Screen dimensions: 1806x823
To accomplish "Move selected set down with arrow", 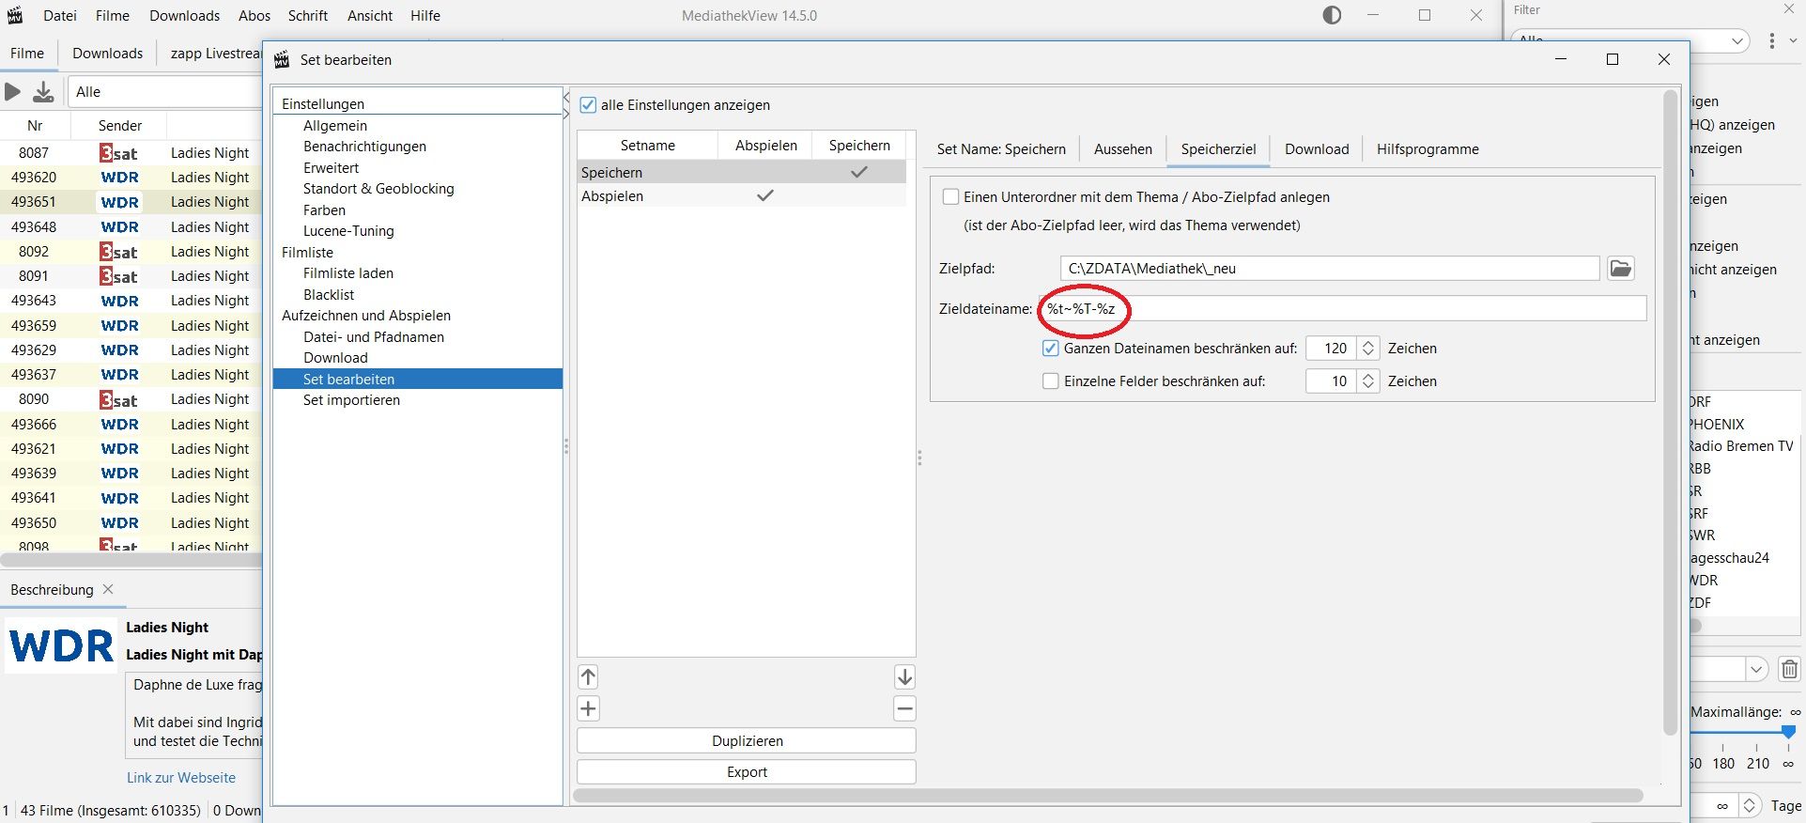I will coord(904,677).
